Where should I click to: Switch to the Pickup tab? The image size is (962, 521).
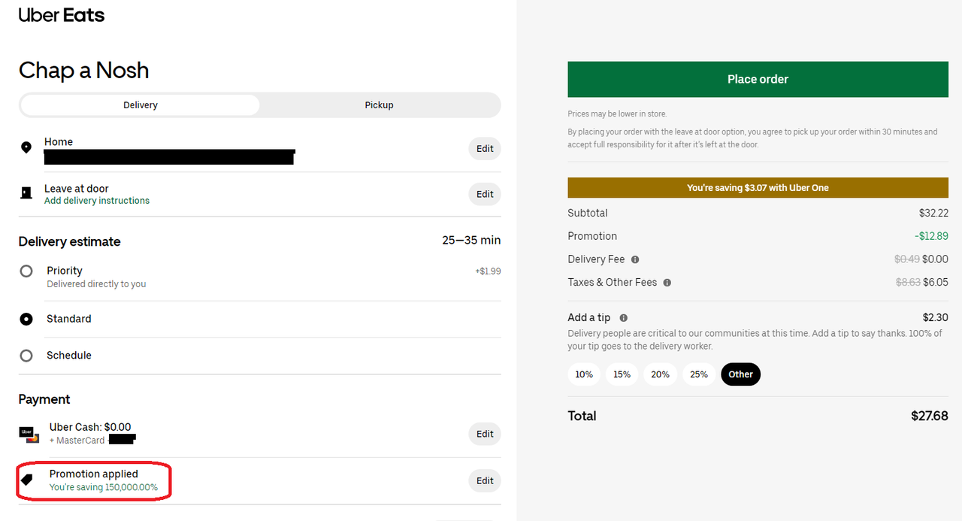tap(380, 105)
